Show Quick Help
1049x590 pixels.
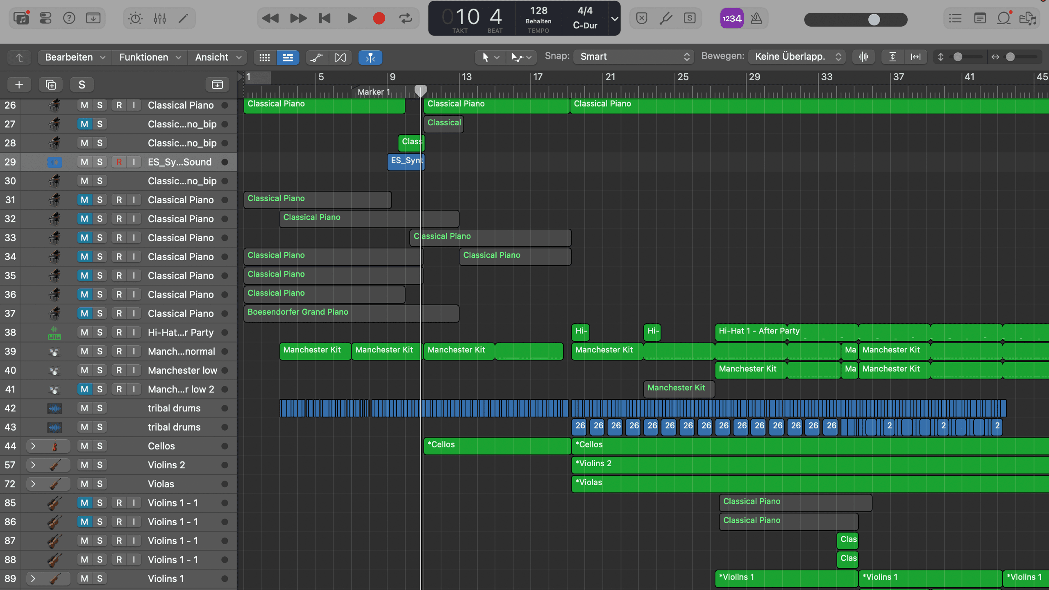point(69,18)
